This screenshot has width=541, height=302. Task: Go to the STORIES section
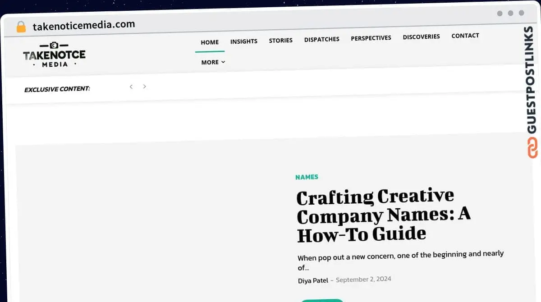pos(281,41)
